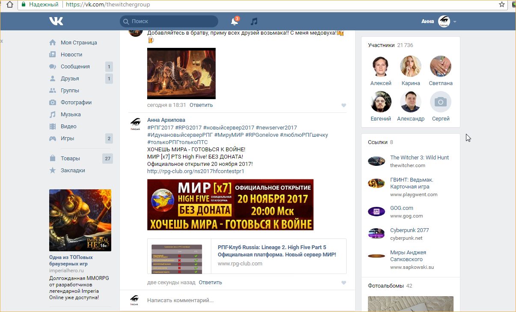Open РПГ-Клуб Russia Lineage 2 article title

point(277,251)
